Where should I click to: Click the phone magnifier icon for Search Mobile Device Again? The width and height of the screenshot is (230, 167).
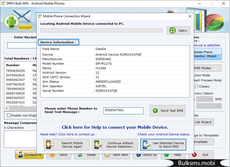[50, 145]
